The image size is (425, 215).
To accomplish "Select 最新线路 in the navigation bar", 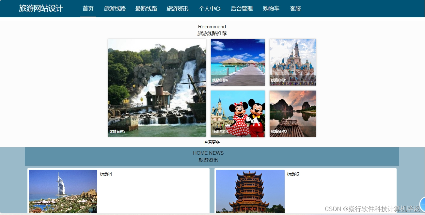I will pyautogui.click(x=146, y=9).
